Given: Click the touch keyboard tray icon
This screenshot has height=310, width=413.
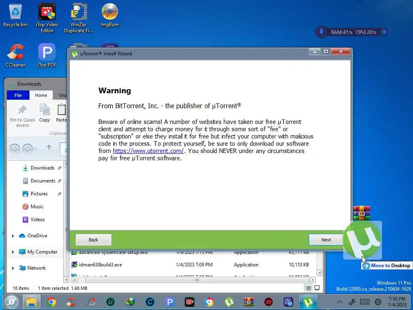Looking at the screenshot, I should point(365,302).
